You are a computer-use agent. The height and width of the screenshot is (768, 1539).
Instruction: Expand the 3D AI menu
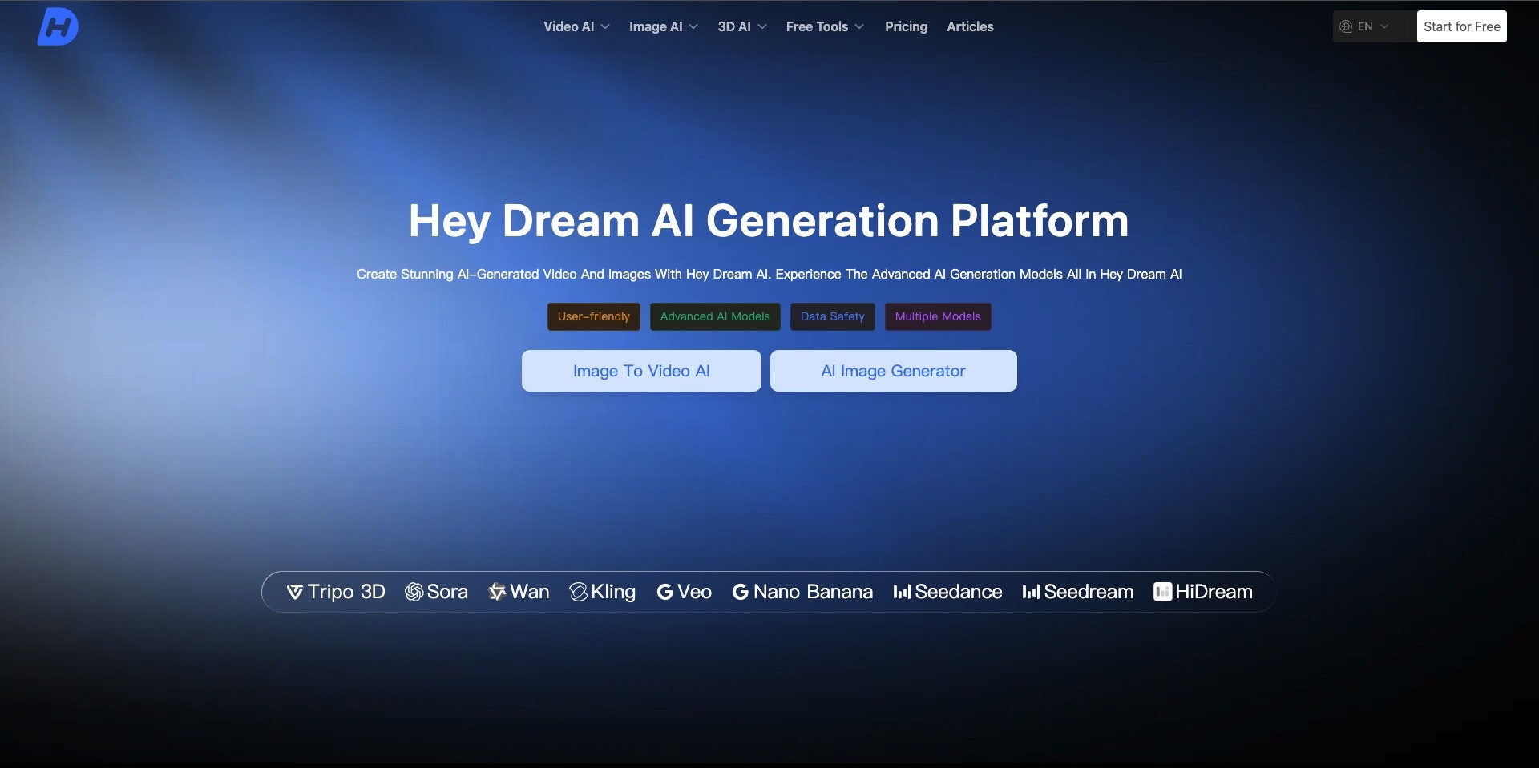(x=741, y=26)
